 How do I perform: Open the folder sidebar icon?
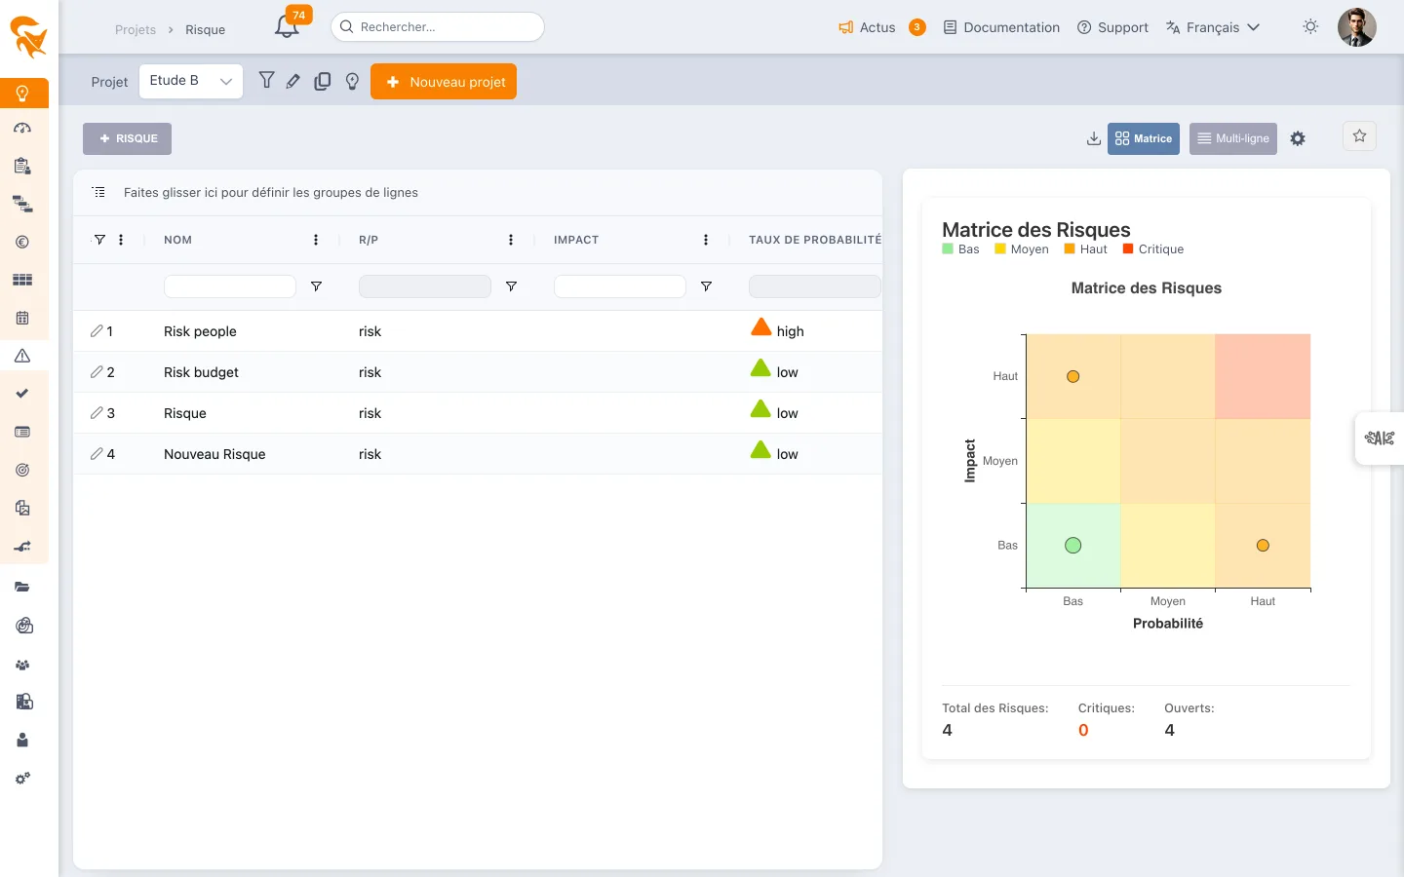click(x=22, y=588)
